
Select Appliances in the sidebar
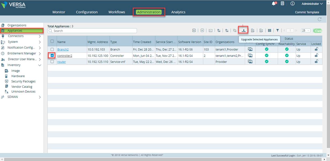pos(21,31)
